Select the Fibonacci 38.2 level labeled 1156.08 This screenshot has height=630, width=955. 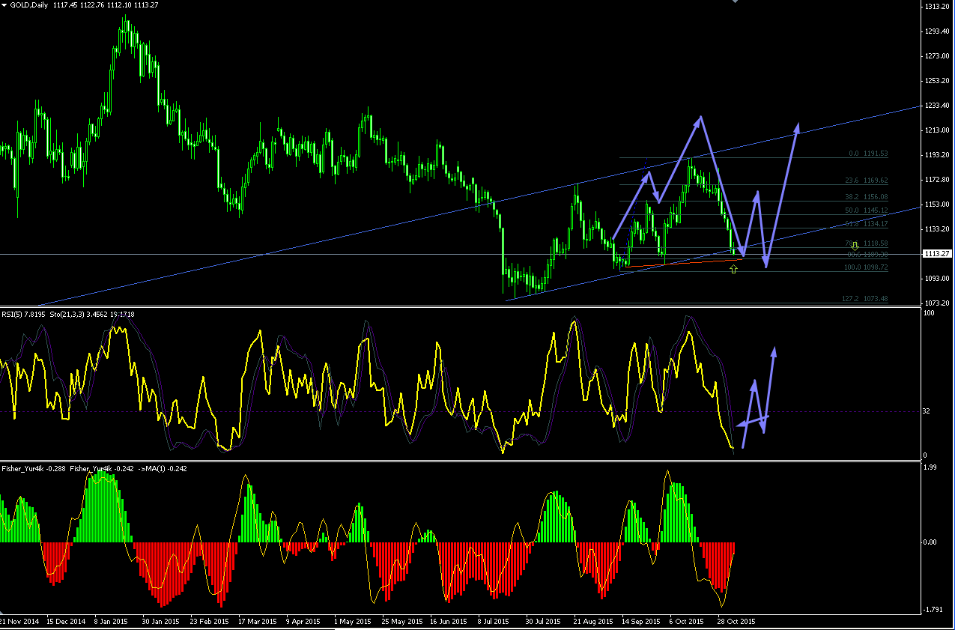click(x=866, y=197)
